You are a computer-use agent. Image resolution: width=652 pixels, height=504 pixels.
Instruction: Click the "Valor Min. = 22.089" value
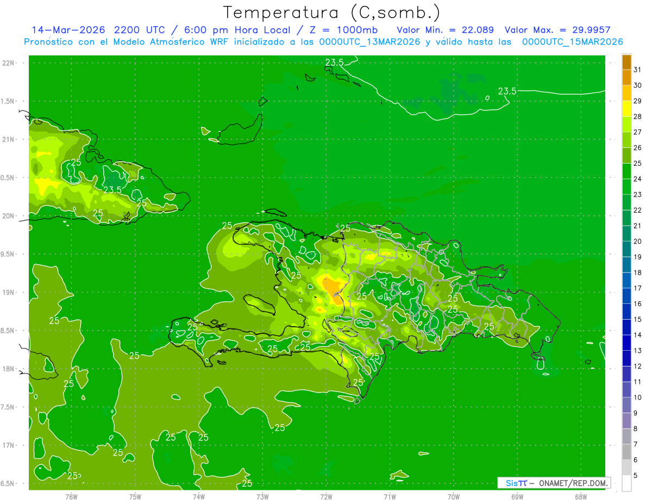tap(445, 30)
